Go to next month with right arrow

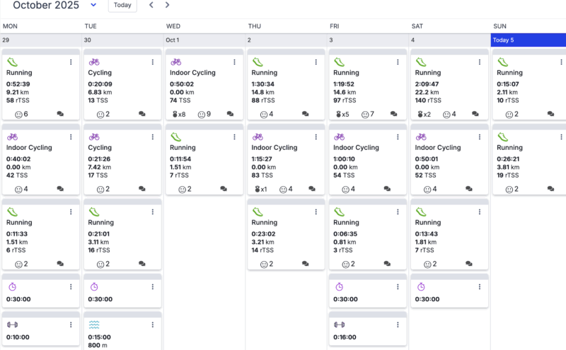tap(167, 5)
